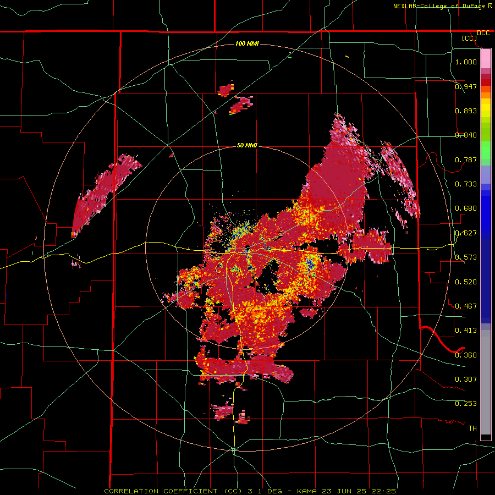Select the 0.733 scale label
Screen dimensions: 495x495
pos(466,184)
